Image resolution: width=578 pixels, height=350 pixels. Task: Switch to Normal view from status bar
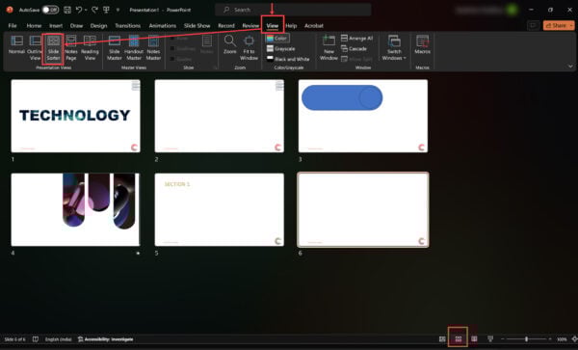(442, 339)
